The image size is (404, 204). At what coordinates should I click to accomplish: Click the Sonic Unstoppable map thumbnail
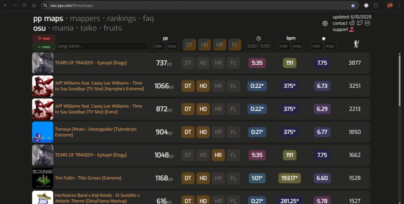click(x=43, y=132)
